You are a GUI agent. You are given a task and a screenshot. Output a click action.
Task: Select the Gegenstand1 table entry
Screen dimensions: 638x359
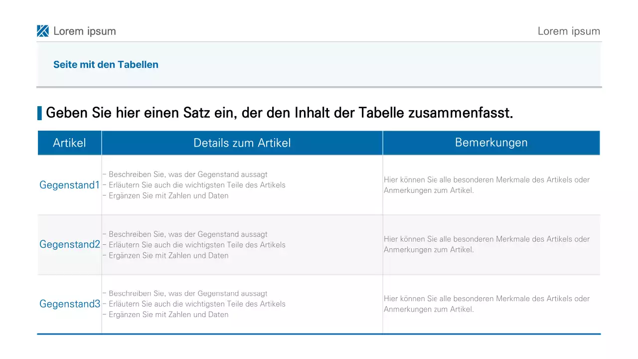pyautogui.click(x=69, y=184)
